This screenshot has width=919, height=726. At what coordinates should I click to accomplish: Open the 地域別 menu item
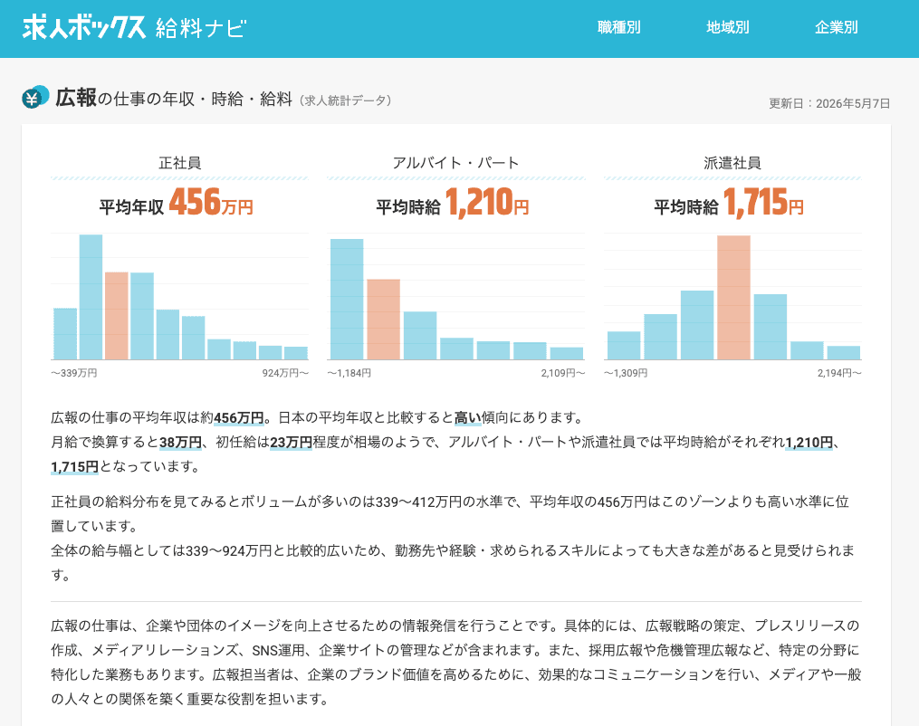click(x=727, y=27)
